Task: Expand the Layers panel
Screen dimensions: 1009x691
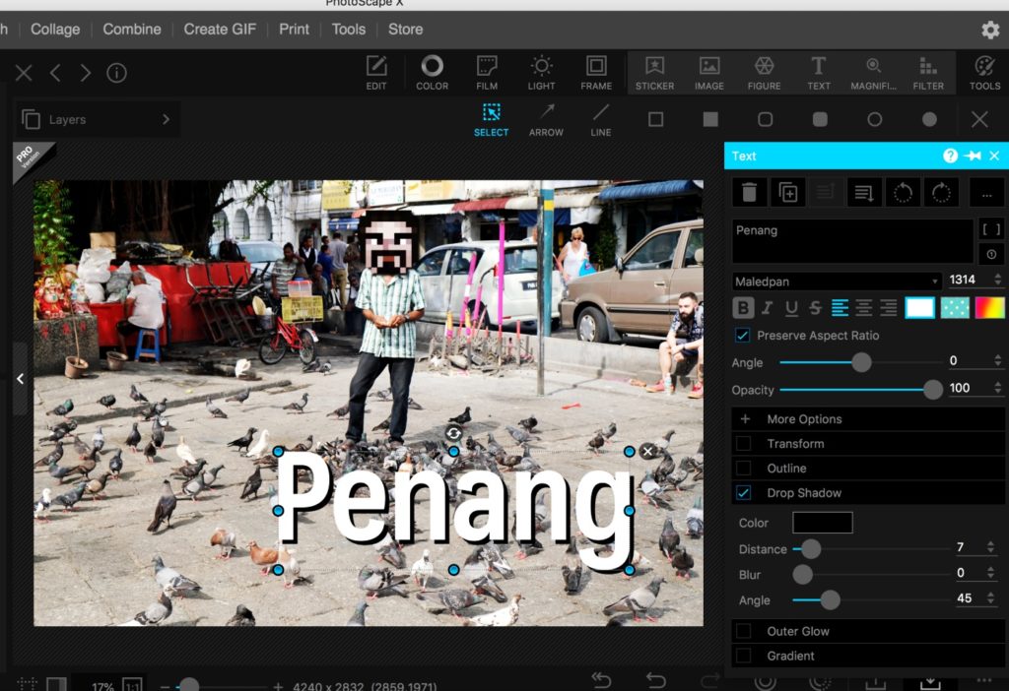Action: coord(97,120)
